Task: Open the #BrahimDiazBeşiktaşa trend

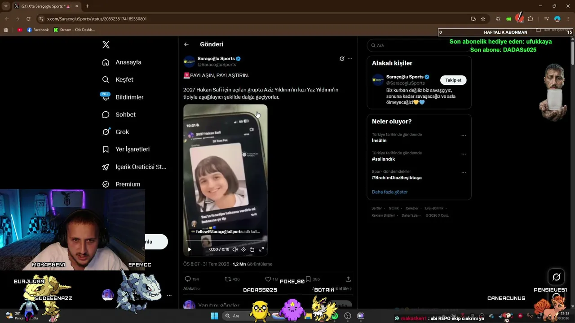Action: click(397, 178)
